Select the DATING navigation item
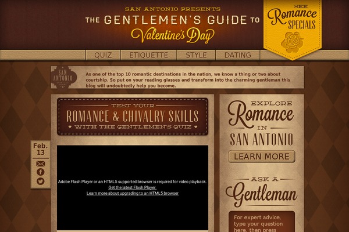The width and height of the screenshot is (349, 232). point(238,55)
